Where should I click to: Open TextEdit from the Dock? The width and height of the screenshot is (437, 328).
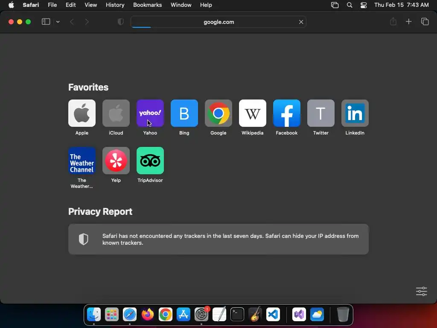coord(219,314)
